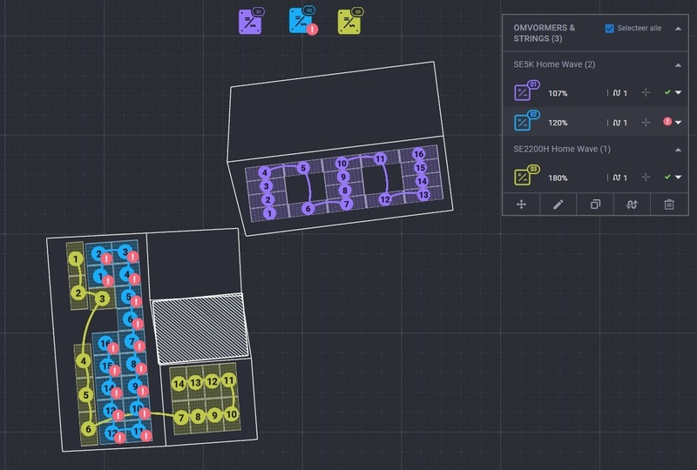Click the SE5K Home Wave (2) heading

554,64
